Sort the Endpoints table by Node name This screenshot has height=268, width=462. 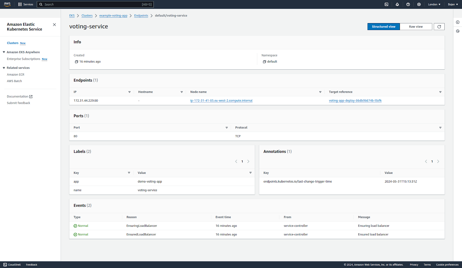pos(320,92)
